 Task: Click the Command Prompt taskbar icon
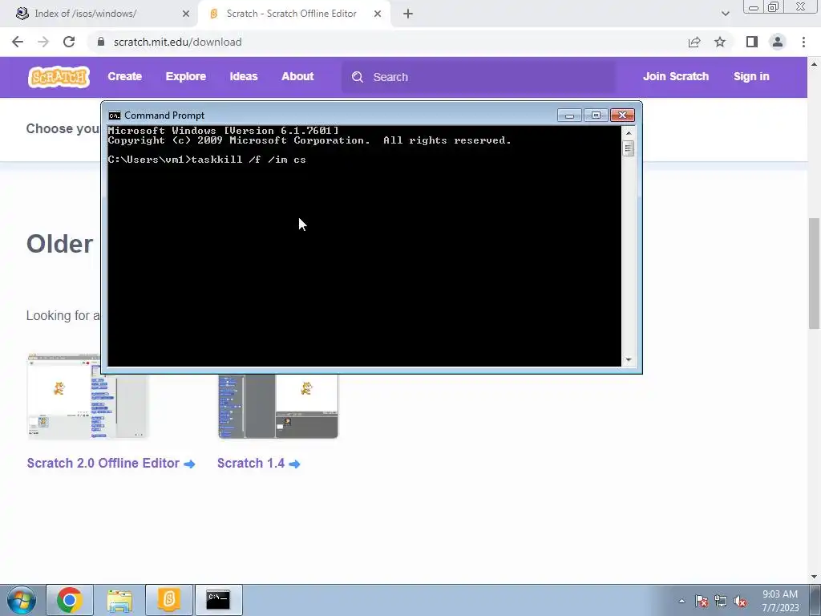click(x=218, y=600)
